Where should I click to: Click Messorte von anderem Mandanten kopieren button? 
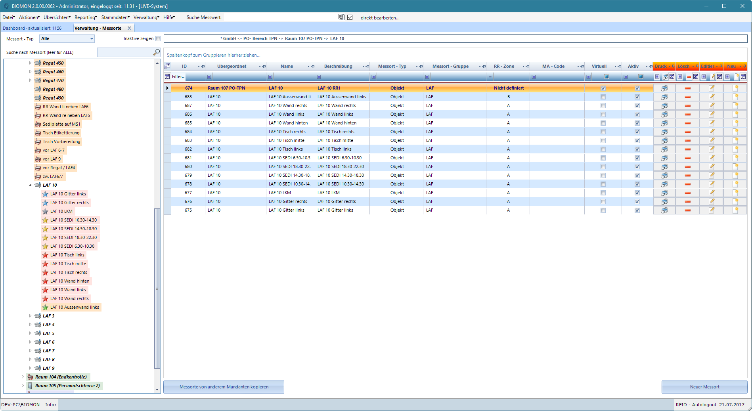click(224, 387)
